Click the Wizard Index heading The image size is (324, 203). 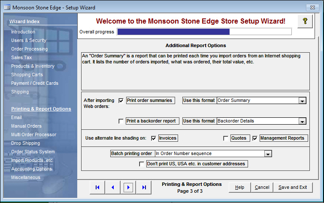(24, 21)
